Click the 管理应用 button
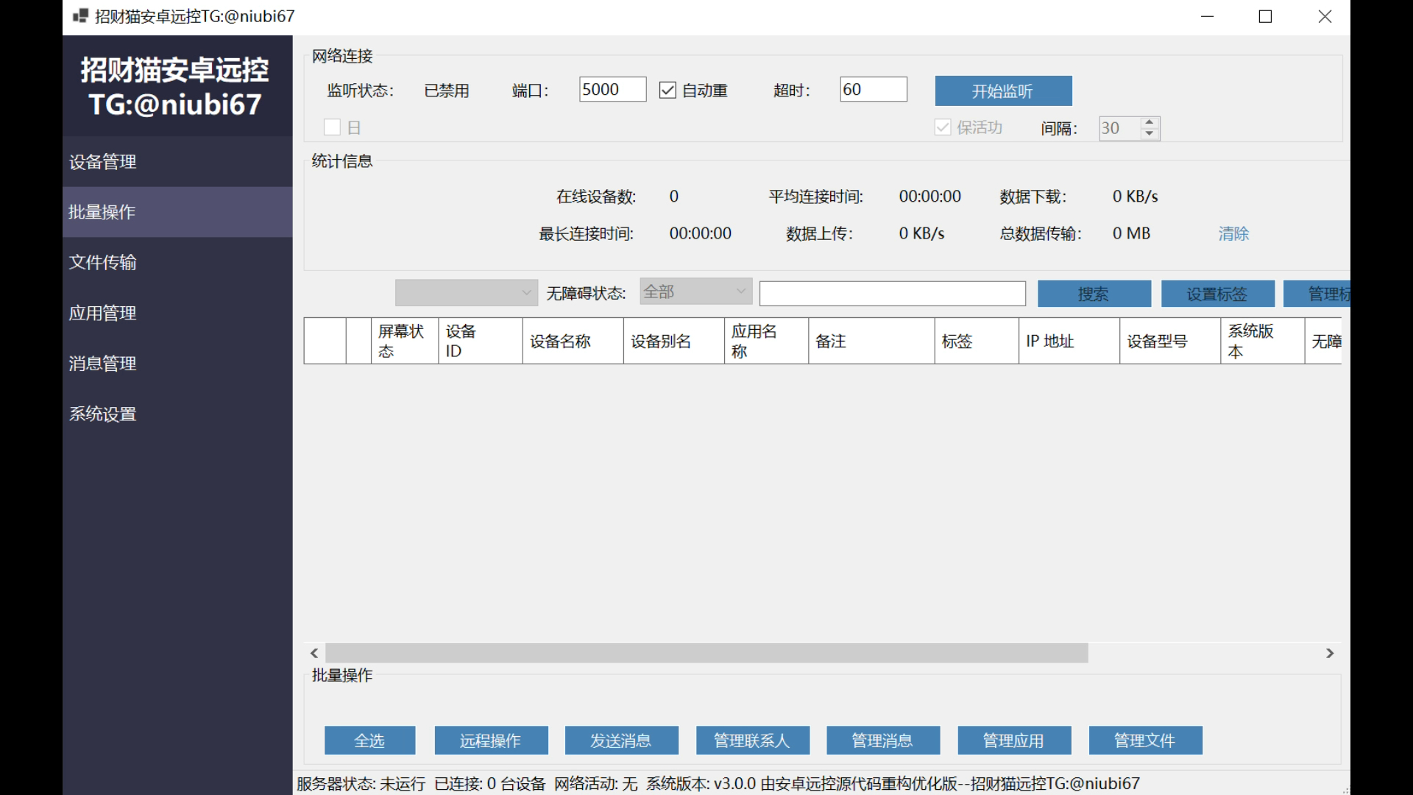This screenshot has height=795, width=1413. (1014, 741)
